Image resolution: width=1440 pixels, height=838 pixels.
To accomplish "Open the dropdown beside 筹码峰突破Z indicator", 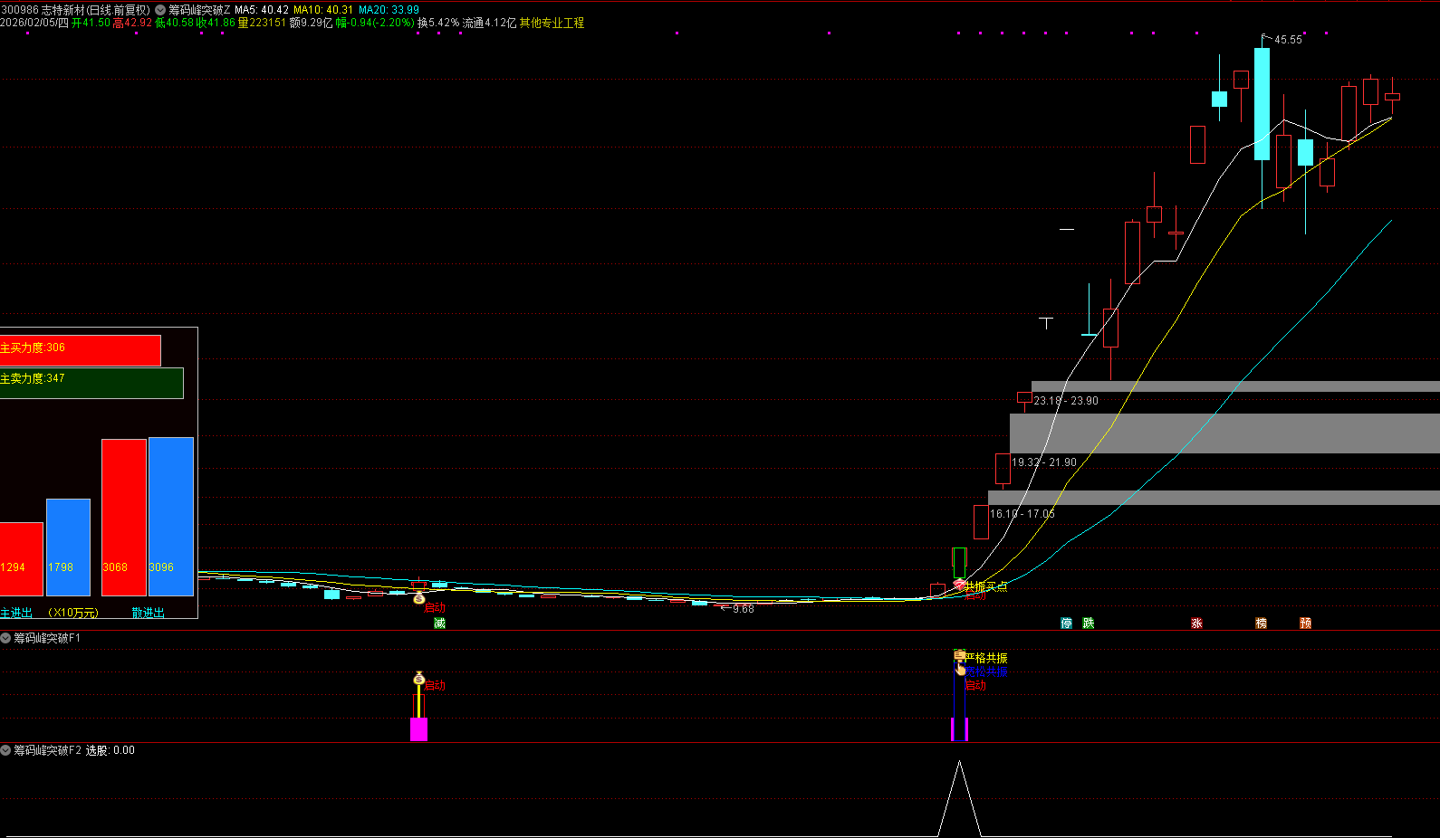I will 160,10.
